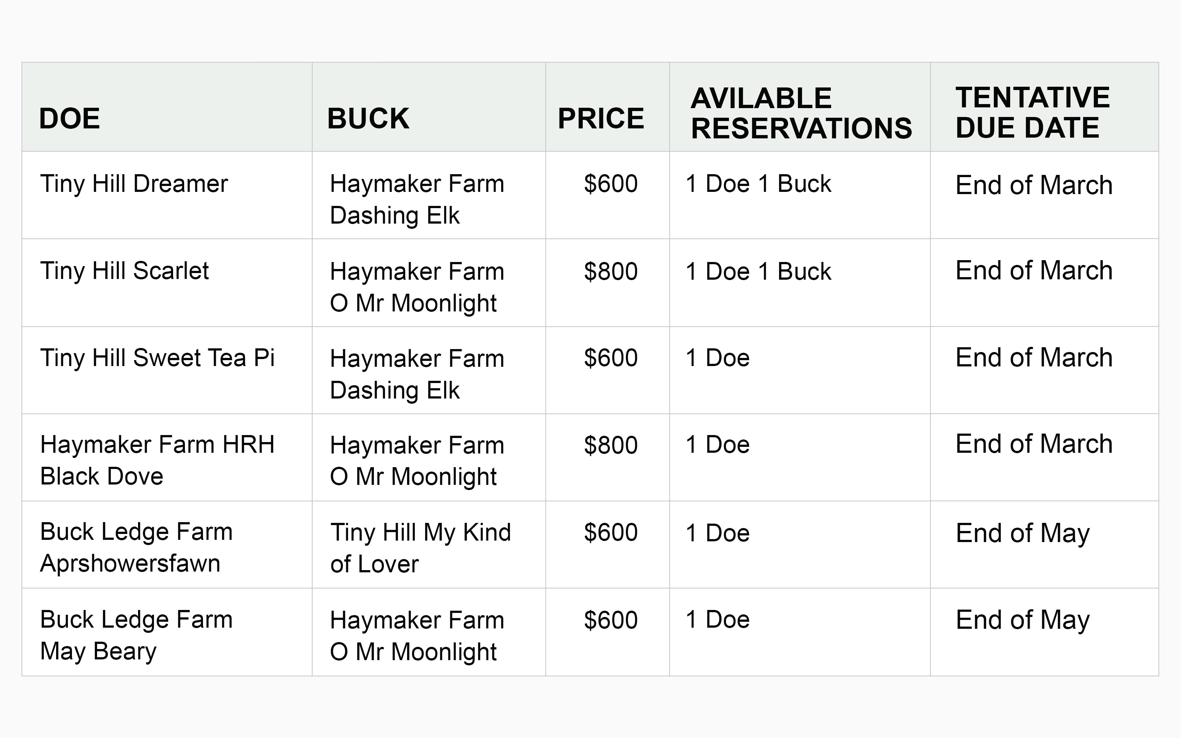Viewport: 1181px width, 738px height.
Task: Click the BUCK column header
Action: coord(368,118)
